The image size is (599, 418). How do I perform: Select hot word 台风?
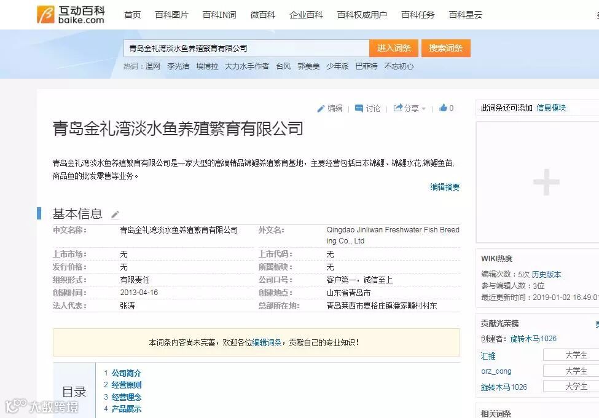[283, 66]
